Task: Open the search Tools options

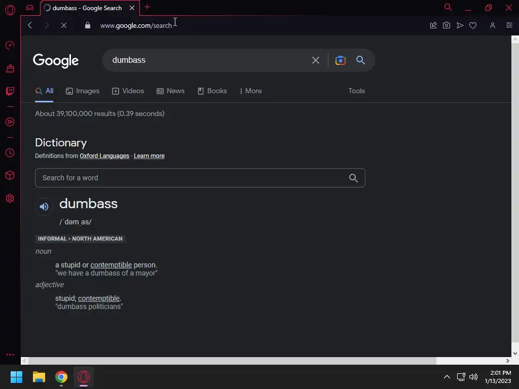Action: [x=356, y=91]
